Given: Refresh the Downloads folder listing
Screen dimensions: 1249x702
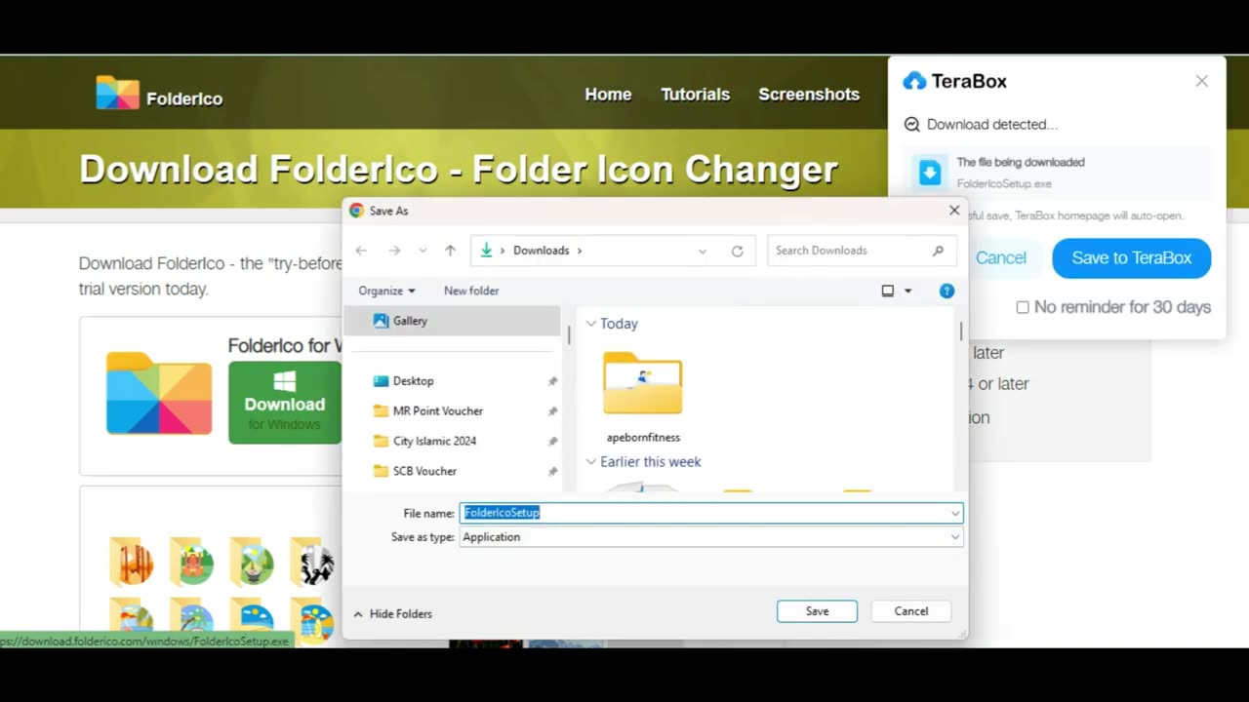Looking at the screenshot, I should click(738, 251).
